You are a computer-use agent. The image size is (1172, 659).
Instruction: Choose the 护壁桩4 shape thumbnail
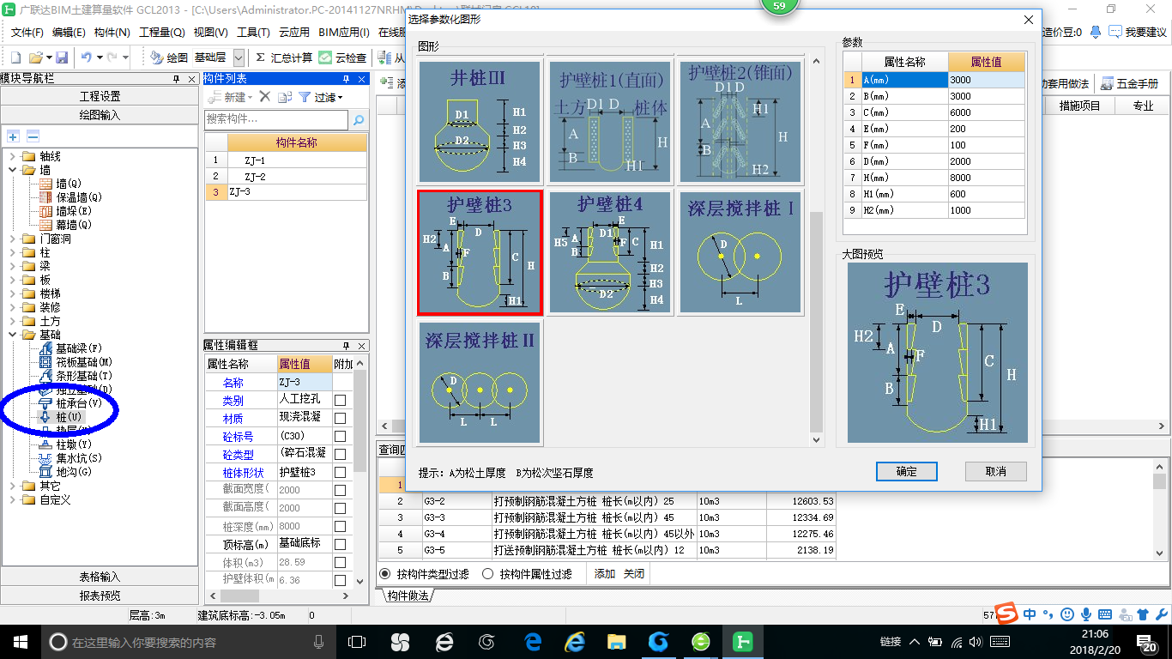tap(611, 252)
